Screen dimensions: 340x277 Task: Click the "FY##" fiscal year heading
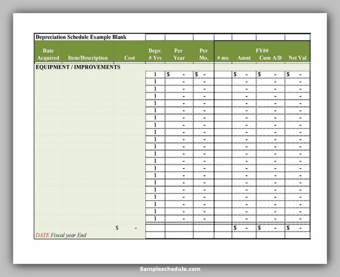[262, 51]
